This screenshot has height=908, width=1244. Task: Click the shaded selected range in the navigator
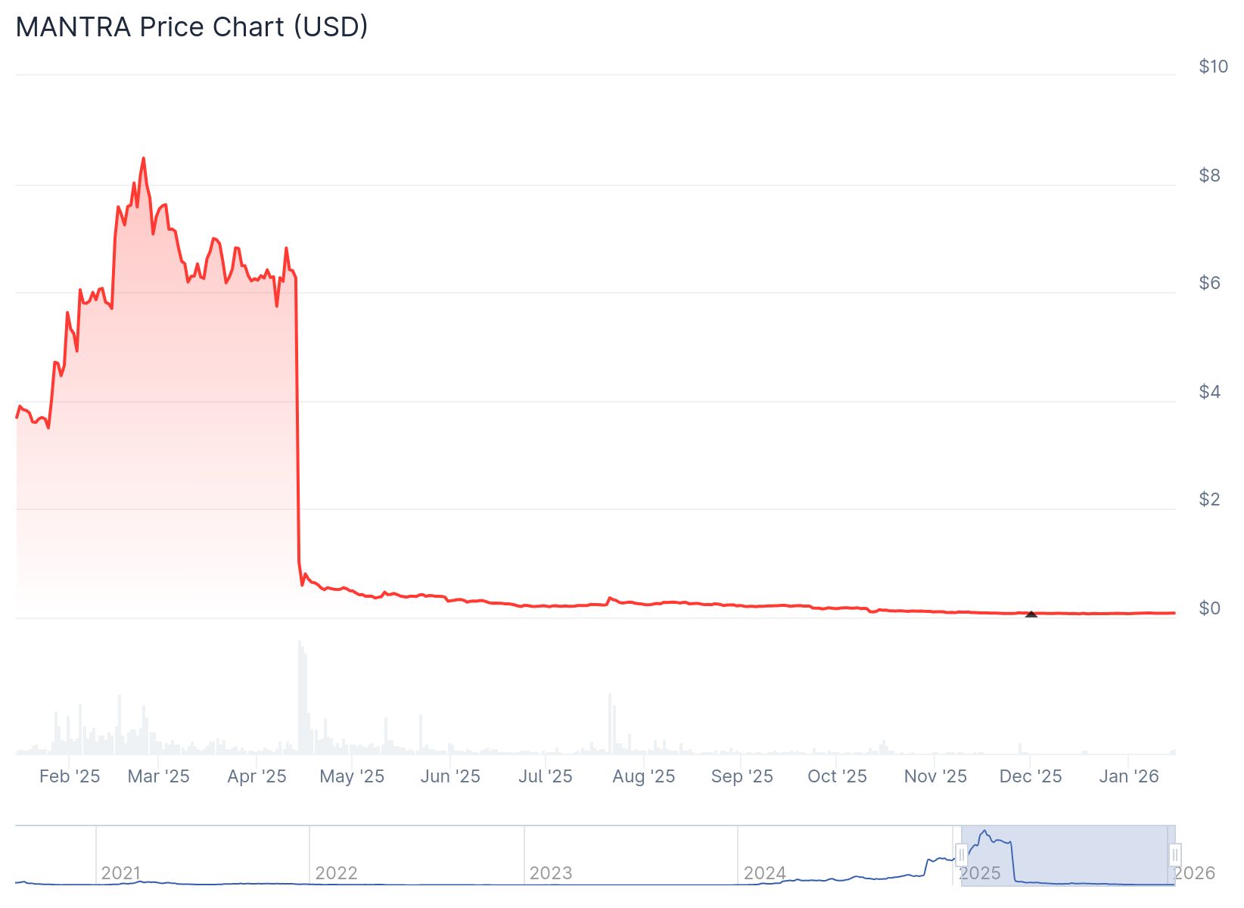1067,855
